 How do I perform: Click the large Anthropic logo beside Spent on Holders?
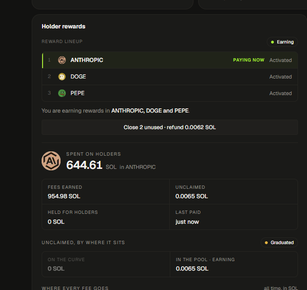click(51, 161)
